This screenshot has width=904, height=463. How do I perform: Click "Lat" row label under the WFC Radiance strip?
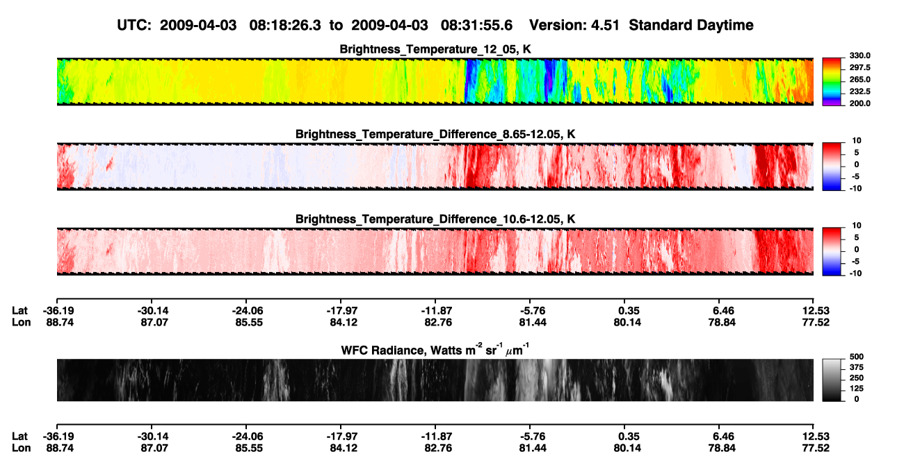[x=20, y=436]
